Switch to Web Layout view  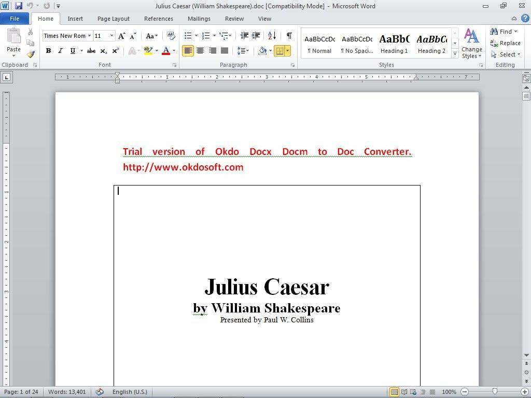[x=413, y=392]
